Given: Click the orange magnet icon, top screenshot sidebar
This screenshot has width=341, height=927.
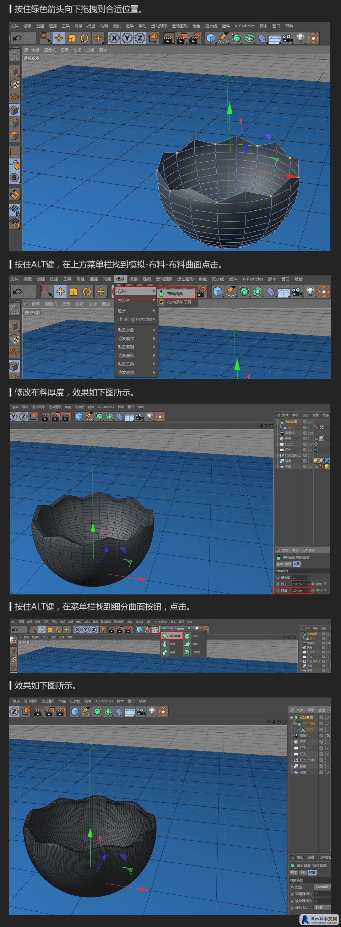Looking at the screenshot, I should (x=15, y=194).
